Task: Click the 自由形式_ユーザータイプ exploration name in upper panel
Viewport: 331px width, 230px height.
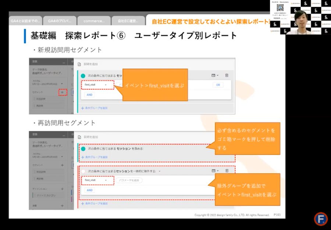Action: (x=47, y=73)
